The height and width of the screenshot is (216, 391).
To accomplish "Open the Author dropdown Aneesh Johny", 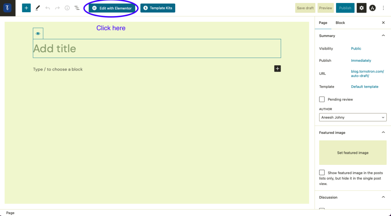I will (352, 118).
